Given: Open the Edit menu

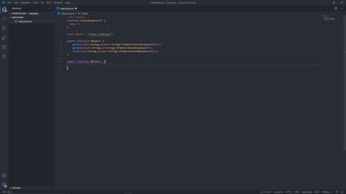Looking at the screenshot, I should pyautogui.click(x=16, y=3).
